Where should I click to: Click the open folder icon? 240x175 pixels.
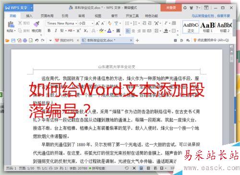point(7,41)
